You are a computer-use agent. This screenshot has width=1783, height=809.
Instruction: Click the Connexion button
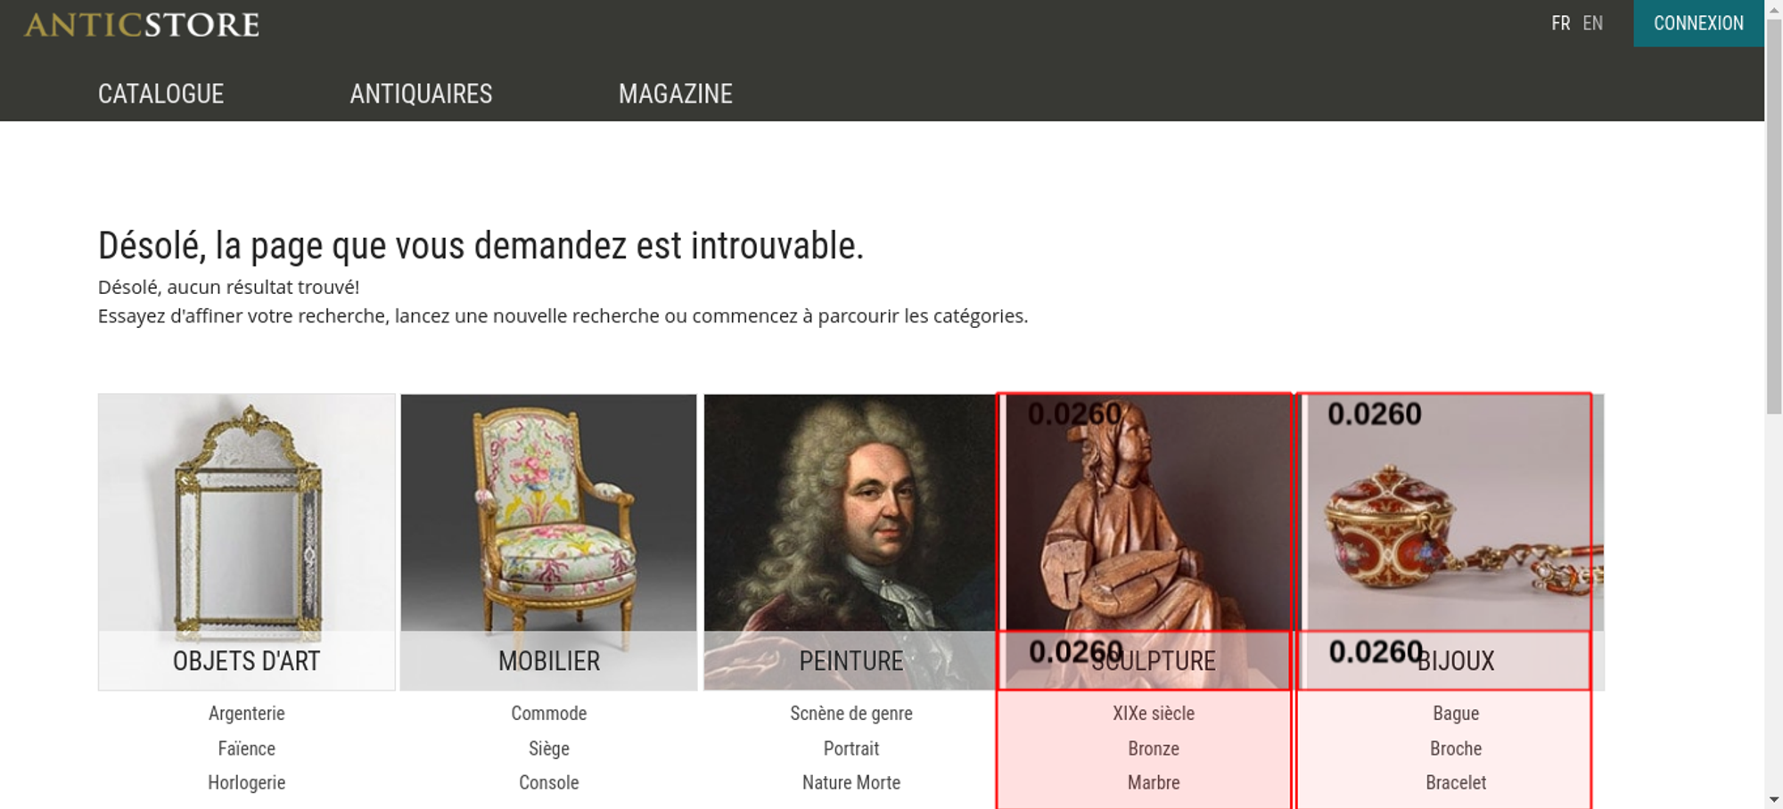tap(1698, 23)
